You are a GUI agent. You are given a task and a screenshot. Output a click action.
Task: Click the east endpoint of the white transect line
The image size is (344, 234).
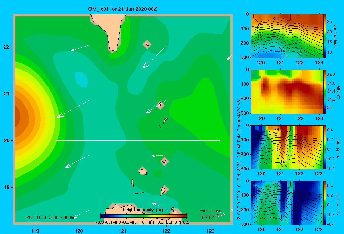(219, 140)
